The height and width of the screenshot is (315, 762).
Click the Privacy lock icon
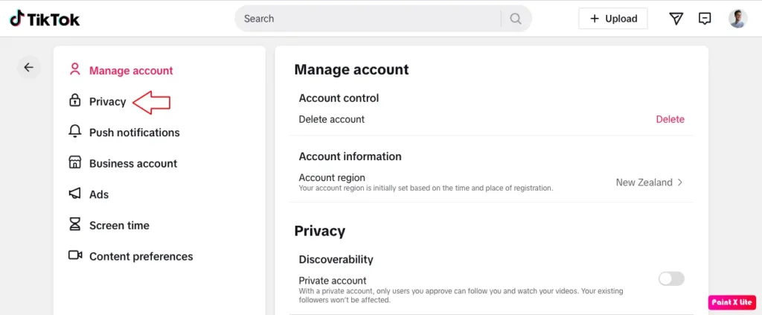tap(74, 101)
